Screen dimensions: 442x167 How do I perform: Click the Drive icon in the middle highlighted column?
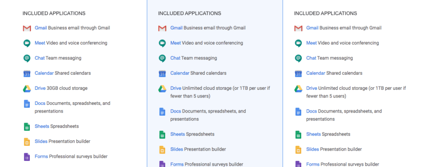click(x=162, y=88)
